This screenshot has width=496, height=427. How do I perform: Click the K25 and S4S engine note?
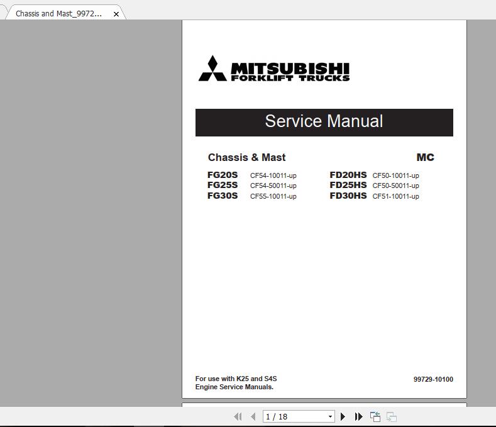tap(236, 383)
